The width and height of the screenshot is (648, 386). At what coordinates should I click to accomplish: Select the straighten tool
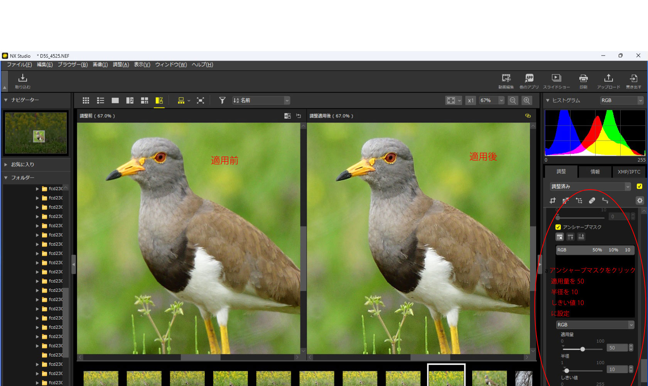click(605, 200)
